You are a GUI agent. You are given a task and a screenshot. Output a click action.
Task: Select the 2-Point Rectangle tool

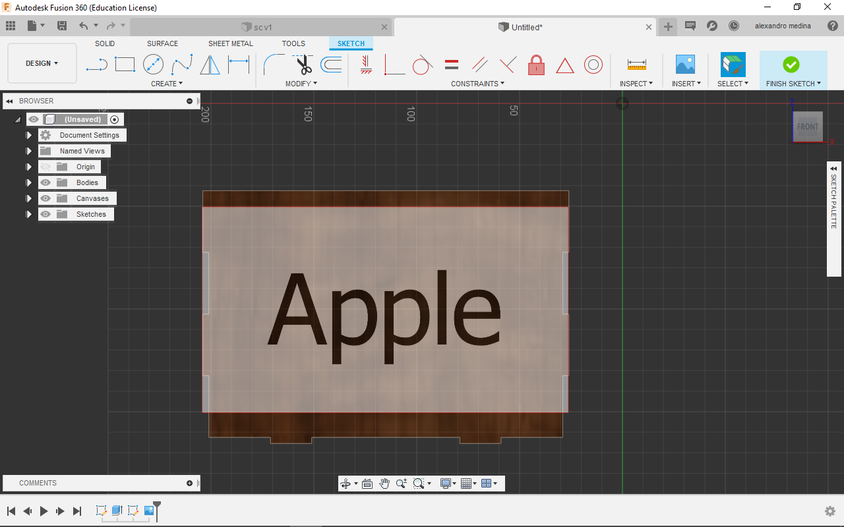[125, 65]
